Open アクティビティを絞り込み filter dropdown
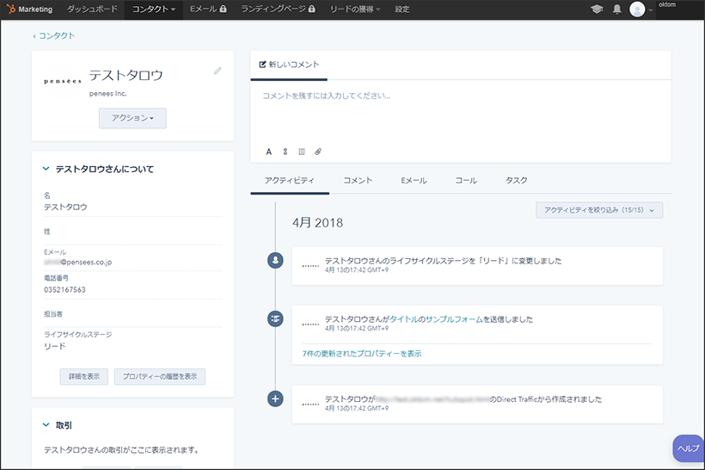 pyautogui.click(x=599, y=210)
